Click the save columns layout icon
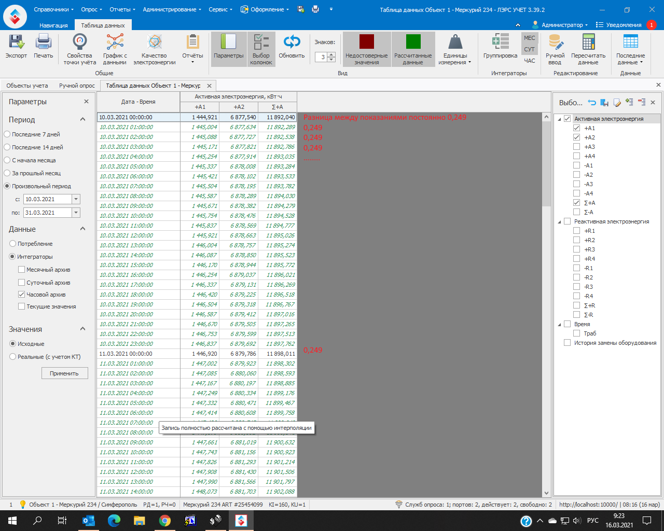 click(604, 102)
